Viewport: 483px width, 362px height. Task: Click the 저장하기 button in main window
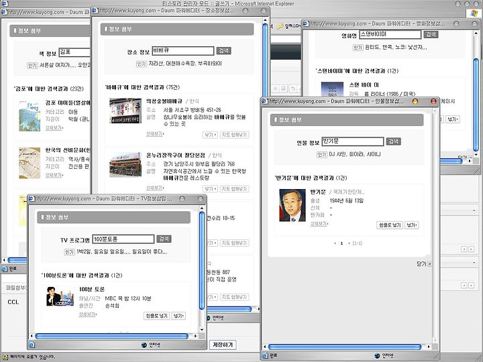(223, 345)
